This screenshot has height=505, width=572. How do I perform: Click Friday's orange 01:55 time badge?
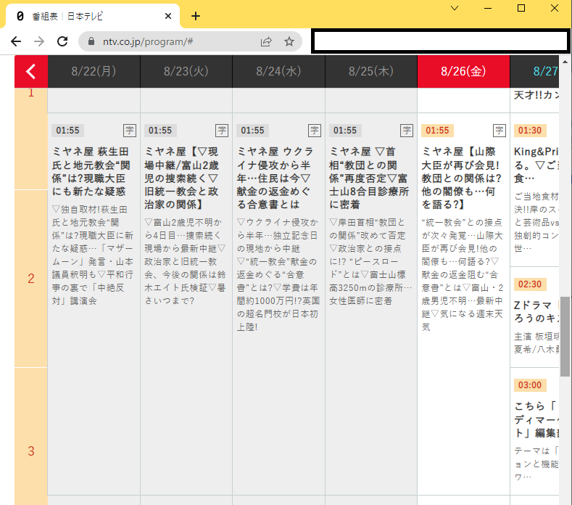(437, 131)
